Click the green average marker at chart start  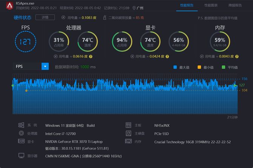pos(13,86)
